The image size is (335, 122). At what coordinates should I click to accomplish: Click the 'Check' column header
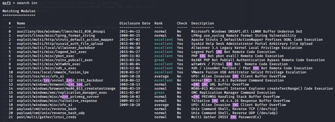click(x=182, y=23)
